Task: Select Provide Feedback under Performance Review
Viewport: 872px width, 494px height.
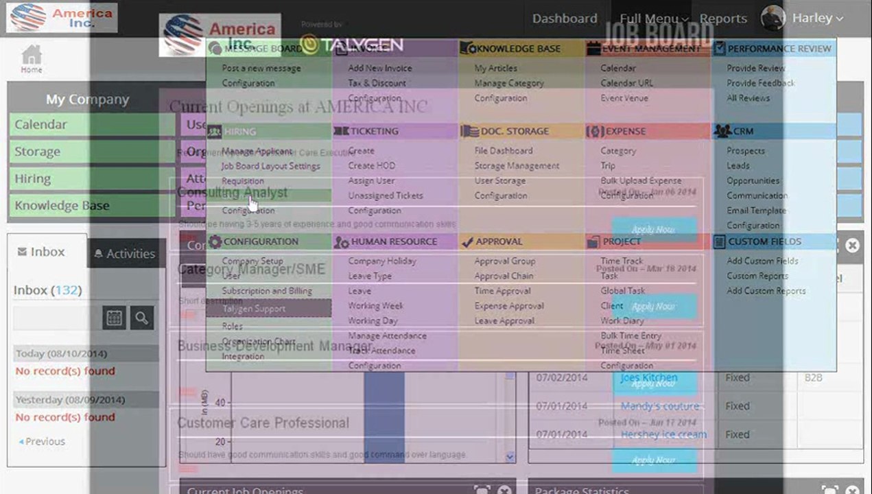Action: coord(761,83)
